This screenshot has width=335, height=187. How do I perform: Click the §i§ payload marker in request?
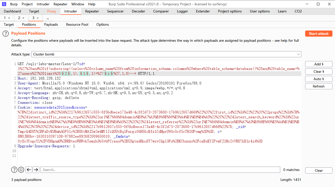pyautogui.click(x=108, y=74)
